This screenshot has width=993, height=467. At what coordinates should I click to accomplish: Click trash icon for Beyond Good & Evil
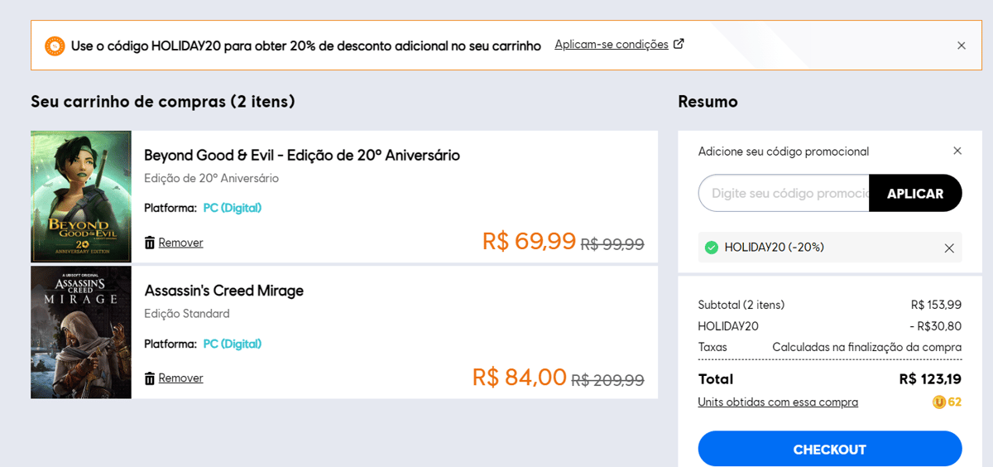pos(150,243)
